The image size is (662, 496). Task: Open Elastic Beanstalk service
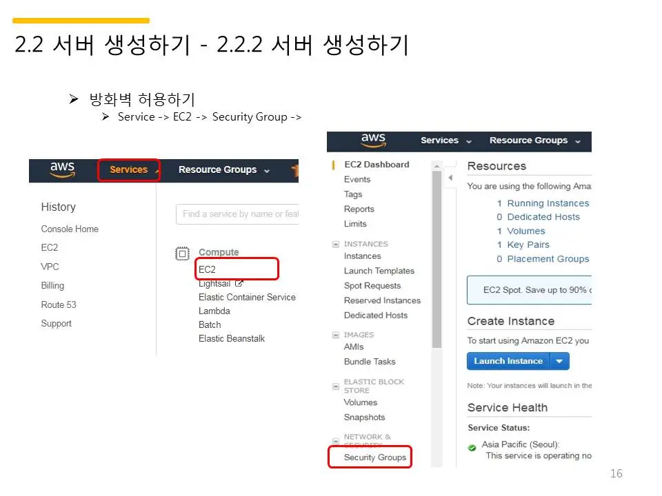(232, 339)
